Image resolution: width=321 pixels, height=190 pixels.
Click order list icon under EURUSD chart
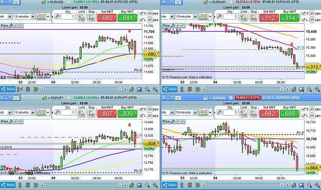(x=35, y=89)
